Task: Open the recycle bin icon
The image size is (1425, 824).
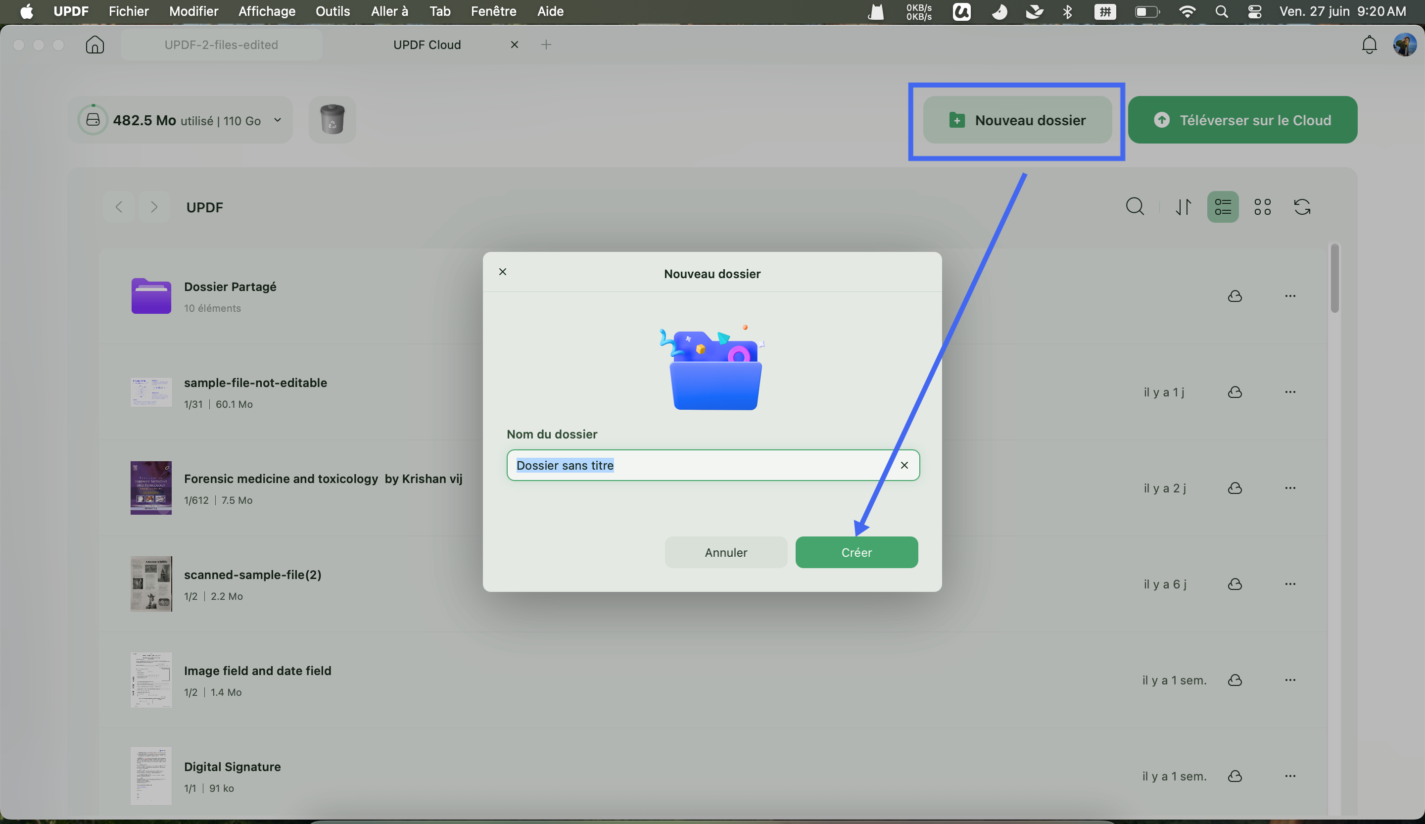Action: pyautogui.click(x=332, y=119)
